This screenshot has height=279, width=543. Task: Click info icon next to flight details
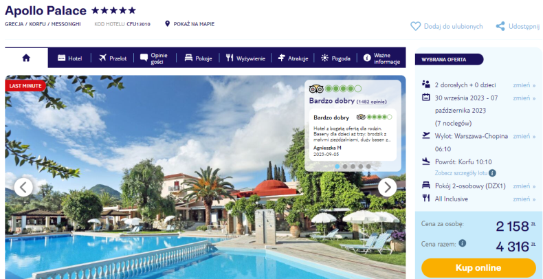click(492, 172)
